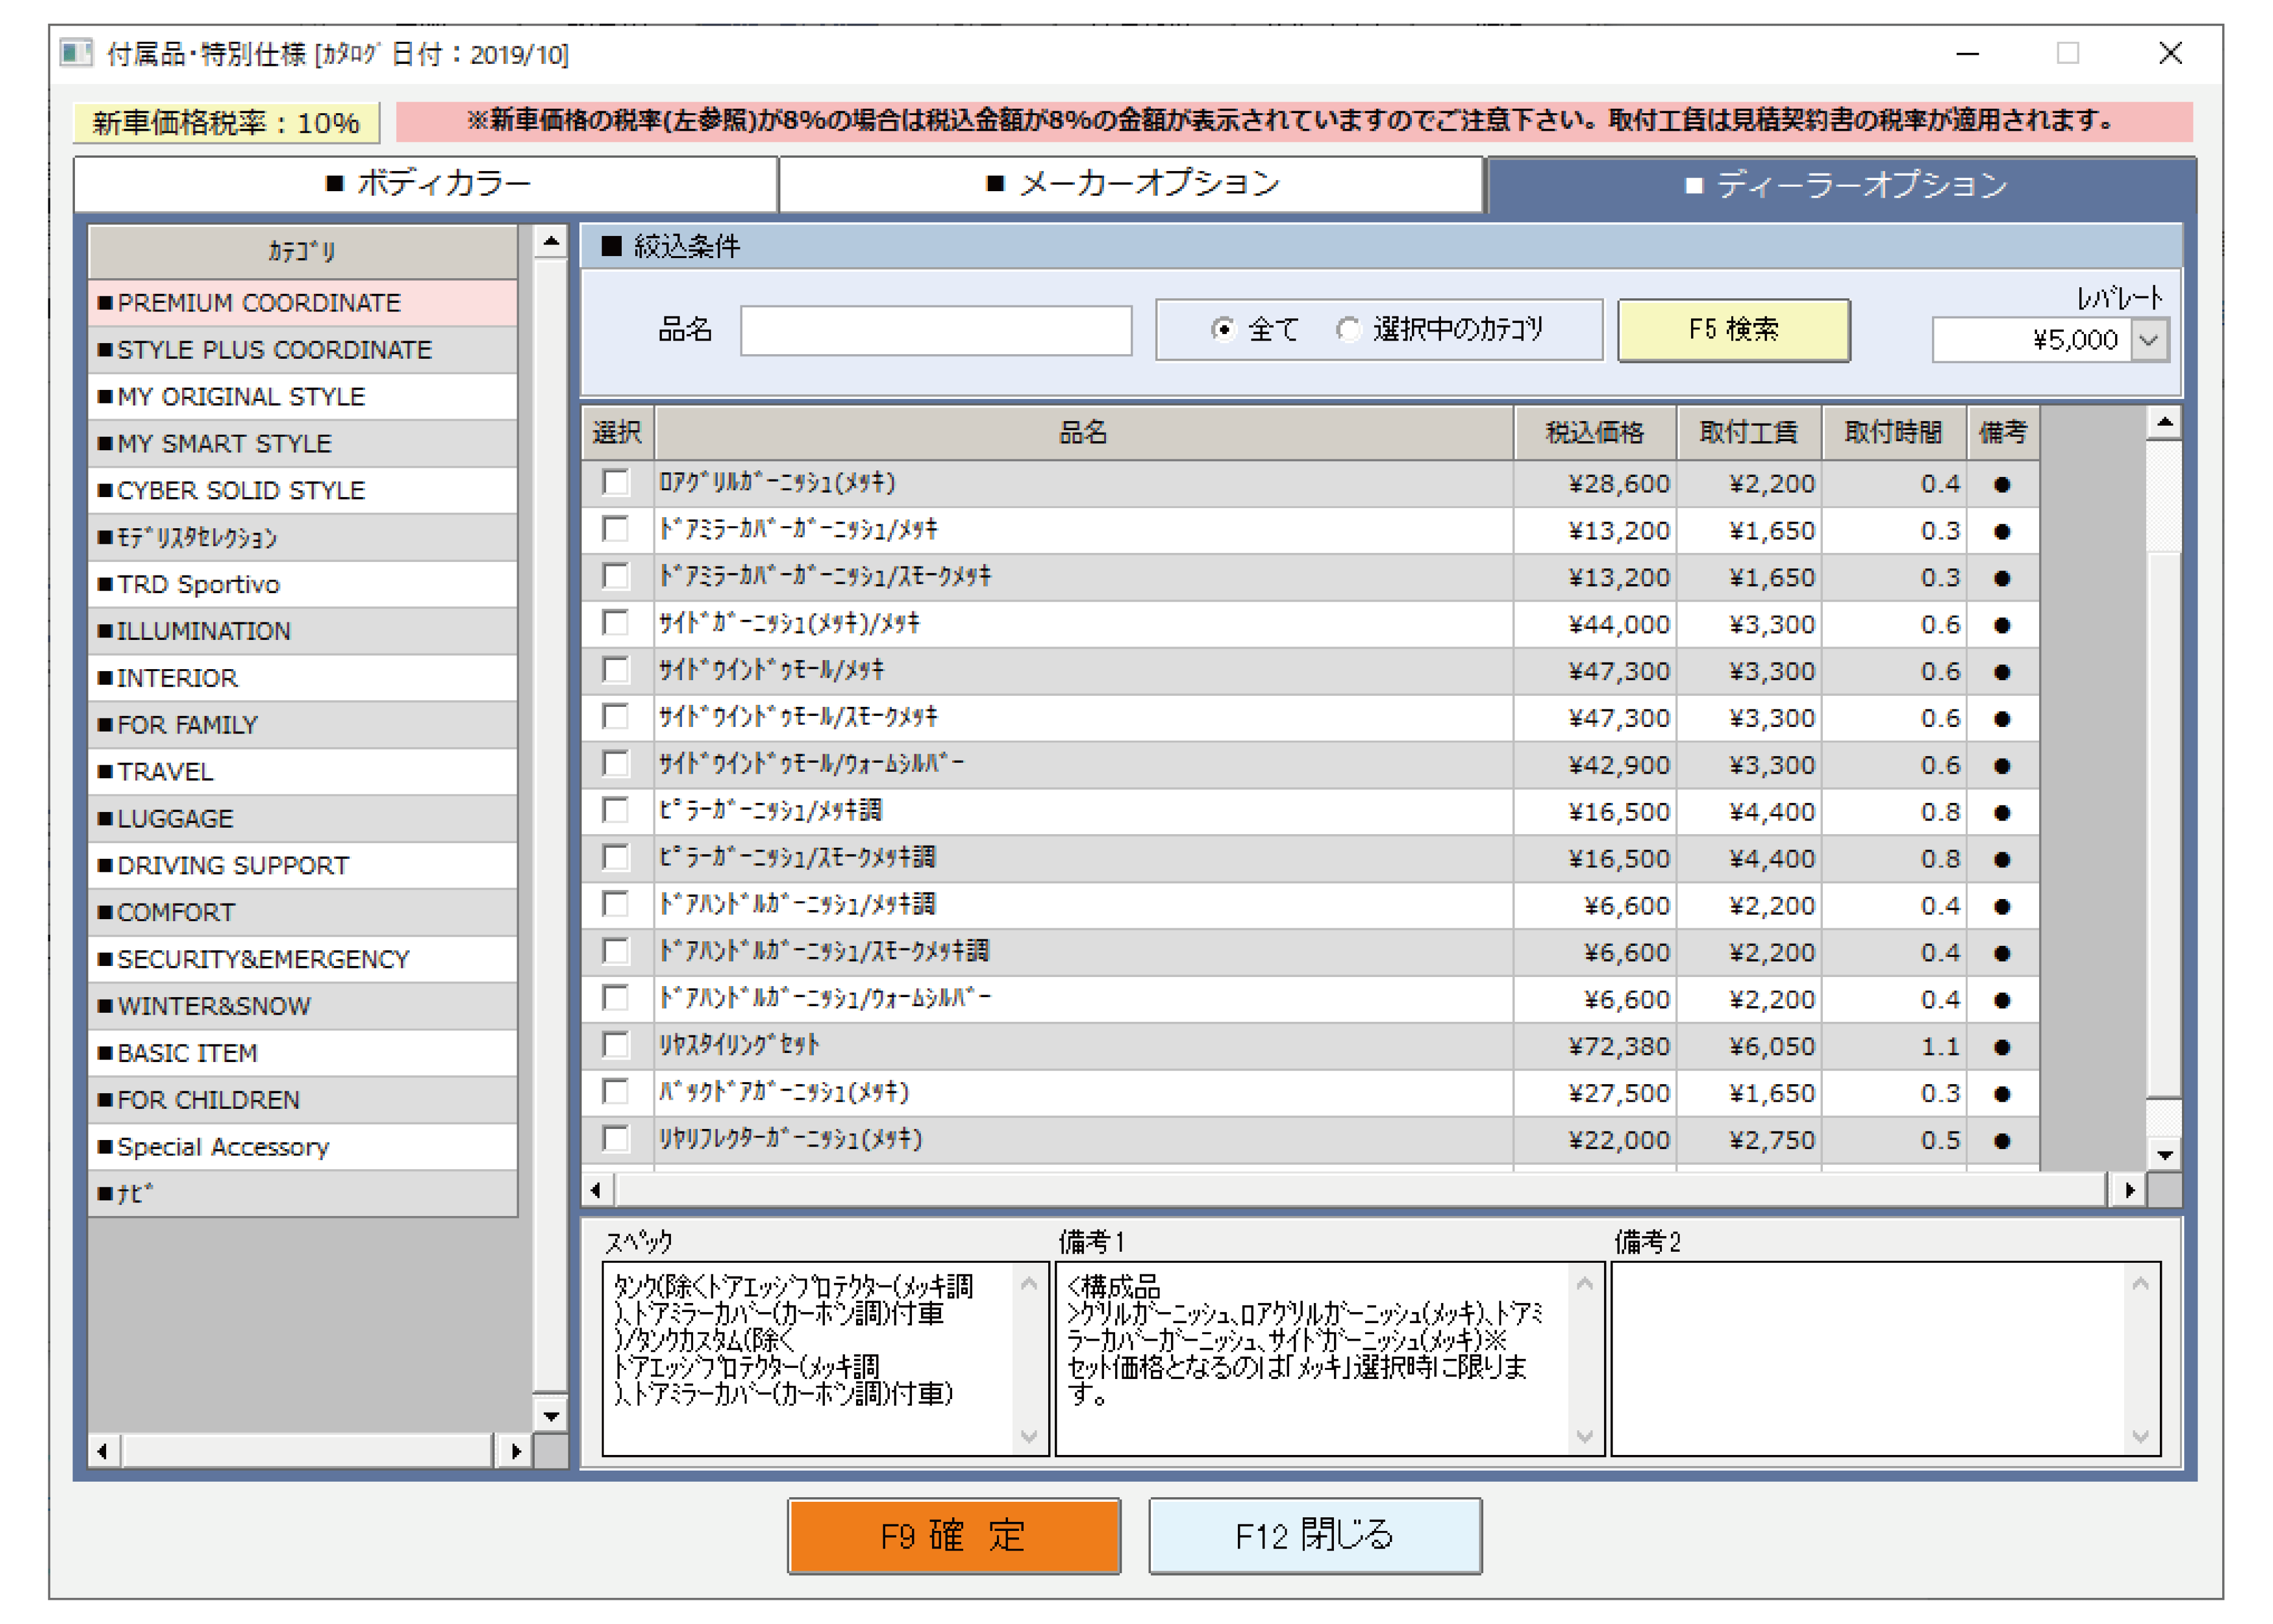Check the box in the first ¥16,500 row
Viewport: 2273px width, 1624px height.
pyautogui.click(x=616, y=811)
